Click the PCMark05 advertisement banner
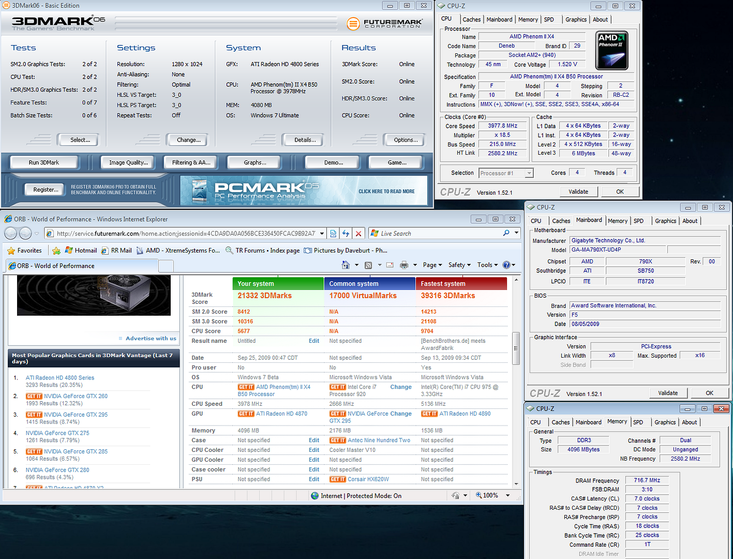733x559 pixels. point(304,190)
